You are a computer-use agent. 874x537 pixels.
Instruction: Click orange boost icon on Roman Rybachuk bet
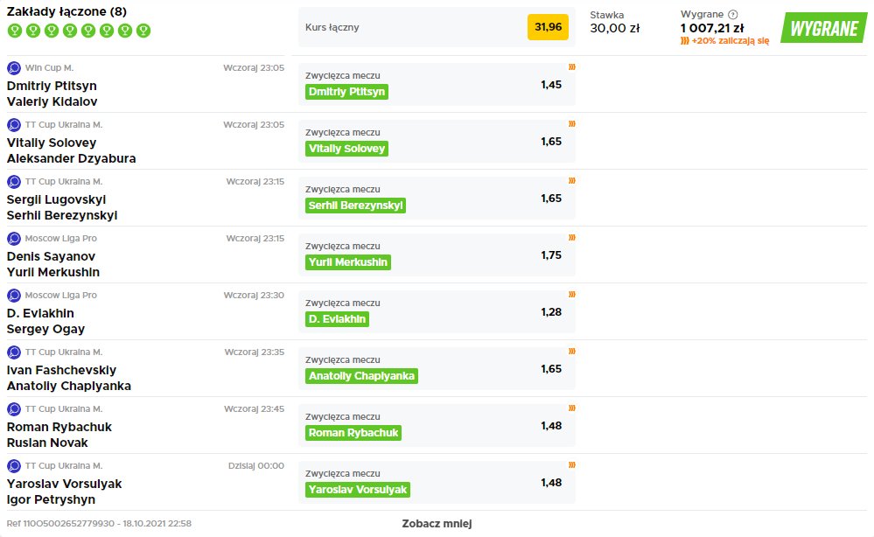point(572,408)
